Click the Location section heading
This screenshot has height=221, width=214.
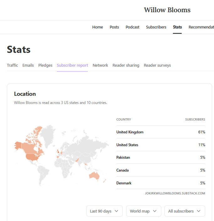point(25,94)
